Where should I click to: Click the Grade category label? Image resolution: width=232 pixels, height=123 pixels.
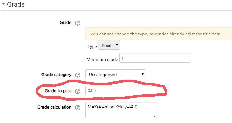tap(56, 75)
